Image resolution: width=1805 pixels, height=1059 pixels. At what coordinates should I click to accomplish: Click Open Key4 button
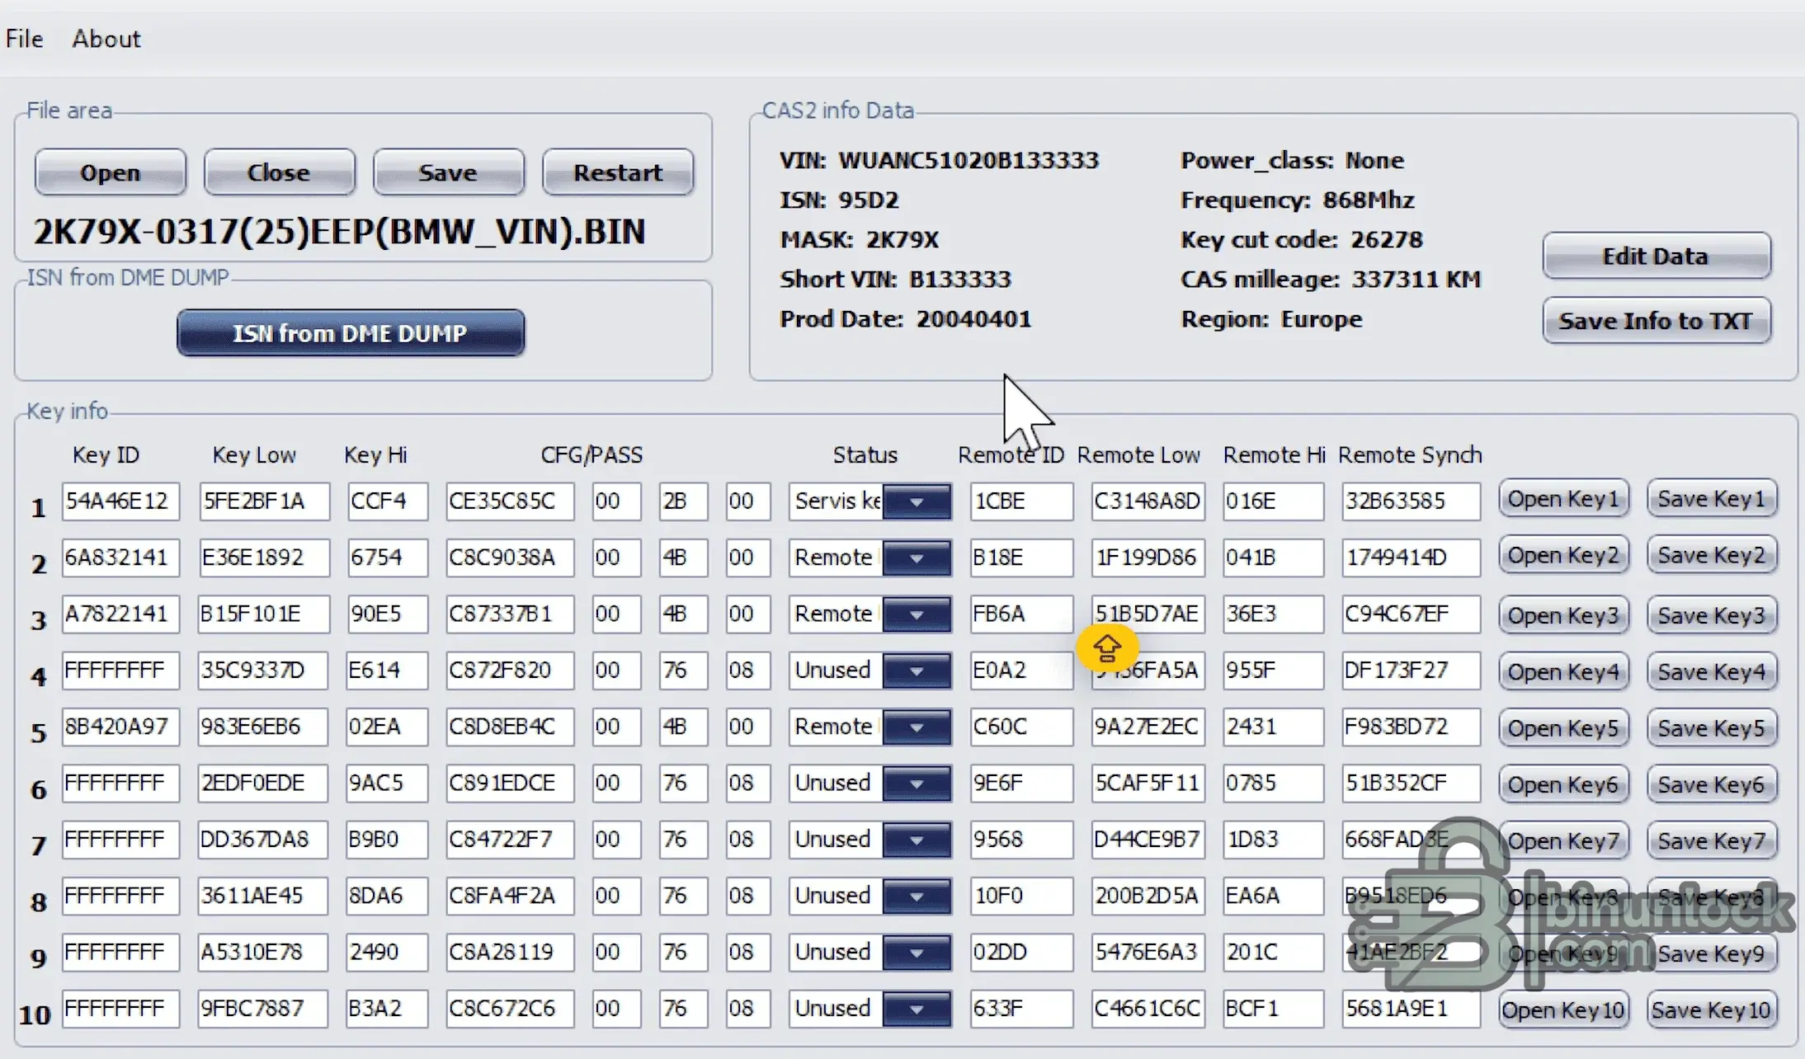(1563, 671)
